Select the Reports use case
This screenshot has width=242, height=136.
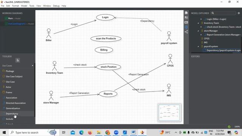[x=108, y=94]
